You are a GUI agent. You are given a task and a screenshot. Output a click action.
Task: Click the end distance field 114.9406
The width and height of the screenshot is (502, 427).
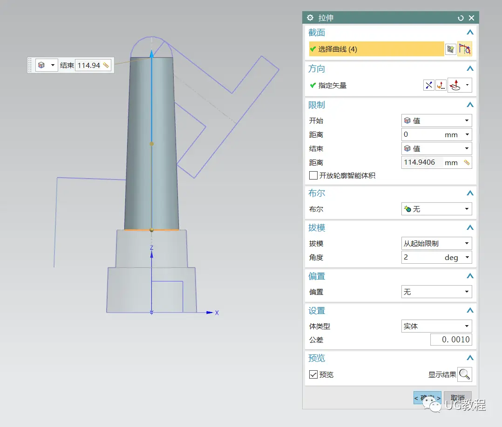click(422, 162)
